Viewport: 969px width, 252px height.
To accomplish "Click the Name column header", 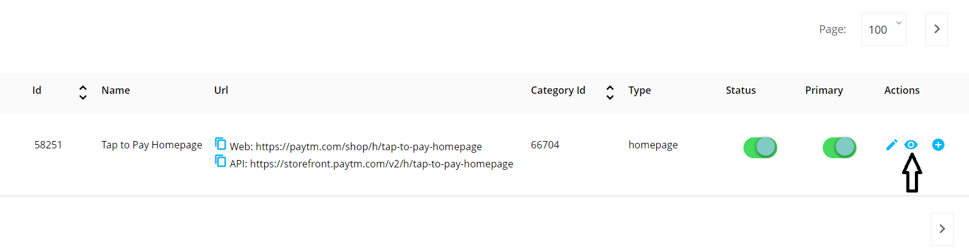I will click(x=116, y=90).
